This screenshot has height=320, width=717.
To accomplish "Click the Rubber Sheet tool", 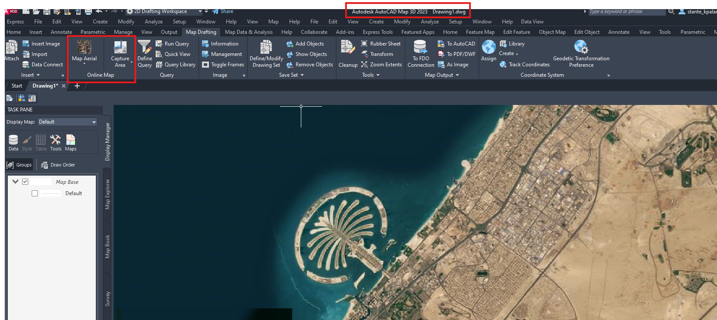I will click(x=381, y=44).
